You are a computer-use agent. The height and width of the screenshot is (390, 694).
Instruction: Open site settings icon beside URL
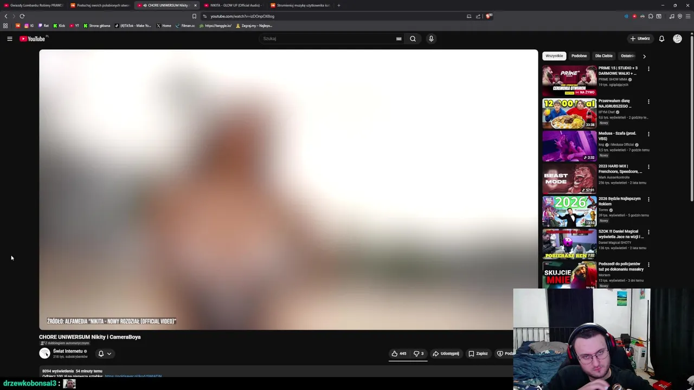click(x=204, y=16)
